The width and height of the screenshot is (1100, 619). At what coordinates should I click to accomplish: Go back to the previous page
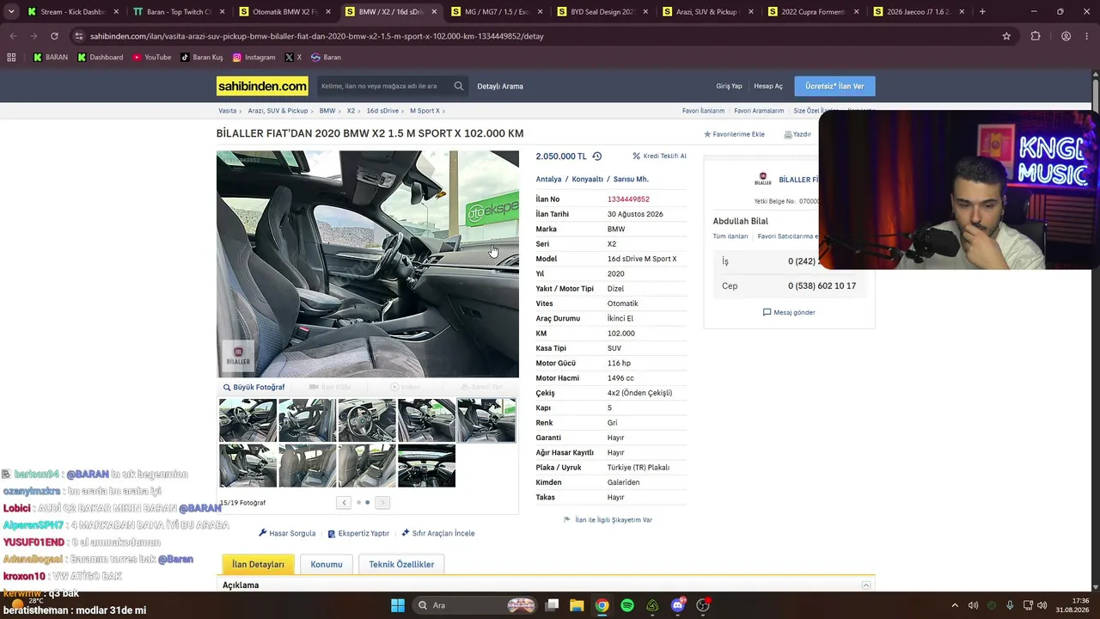[x=13, y=36]
